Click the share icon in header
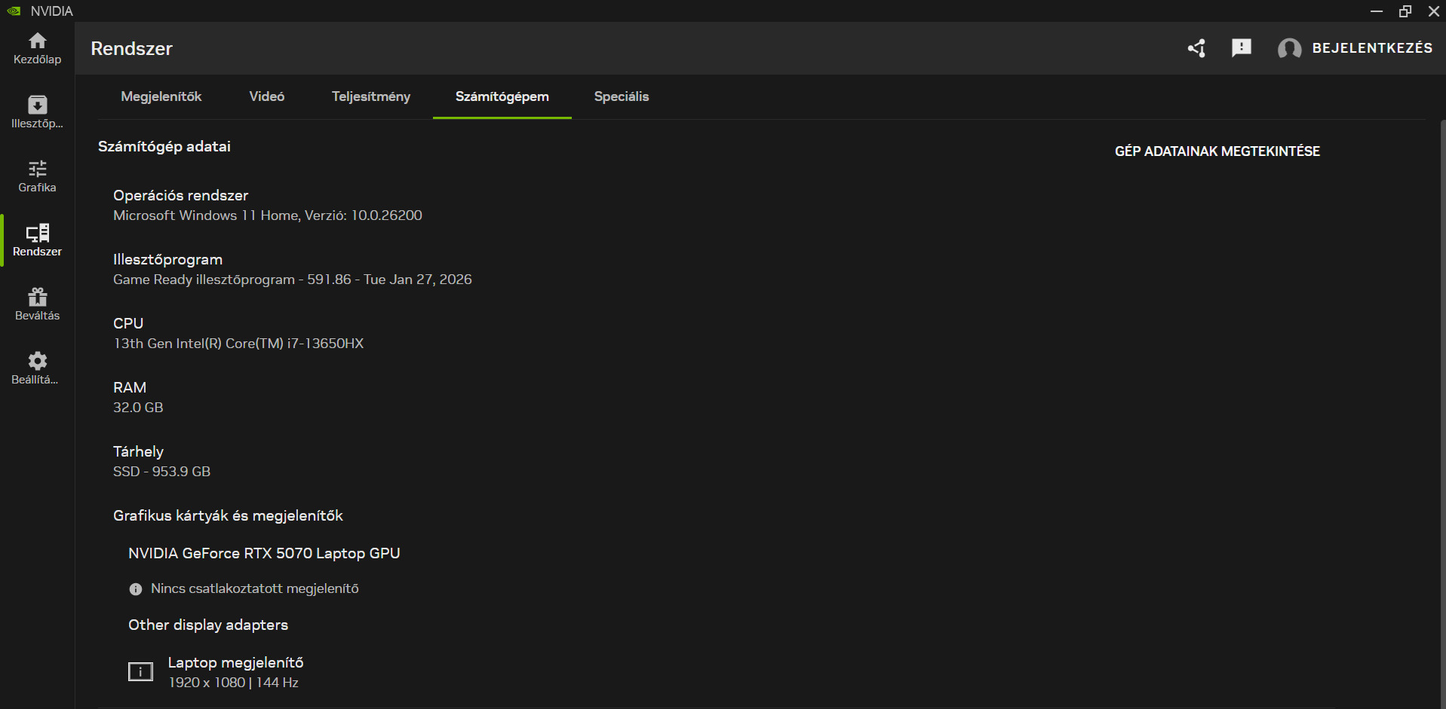The image size is (1446, 709). [1196, 48]
